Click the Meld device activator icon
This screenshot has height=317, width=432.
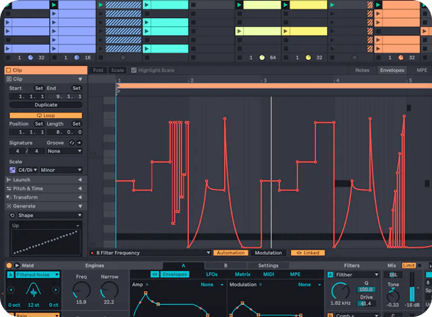[x=7, y=266]
